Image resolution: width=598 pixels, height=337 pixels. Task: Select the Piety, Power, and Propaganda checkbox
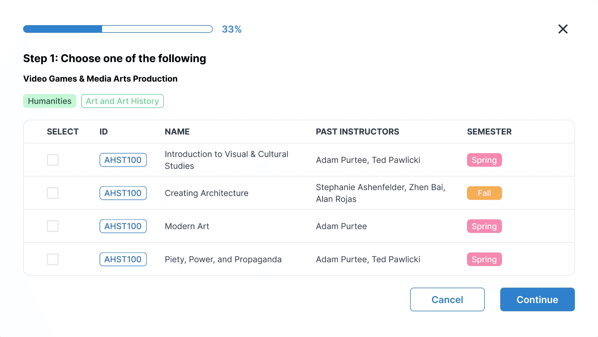53,259
